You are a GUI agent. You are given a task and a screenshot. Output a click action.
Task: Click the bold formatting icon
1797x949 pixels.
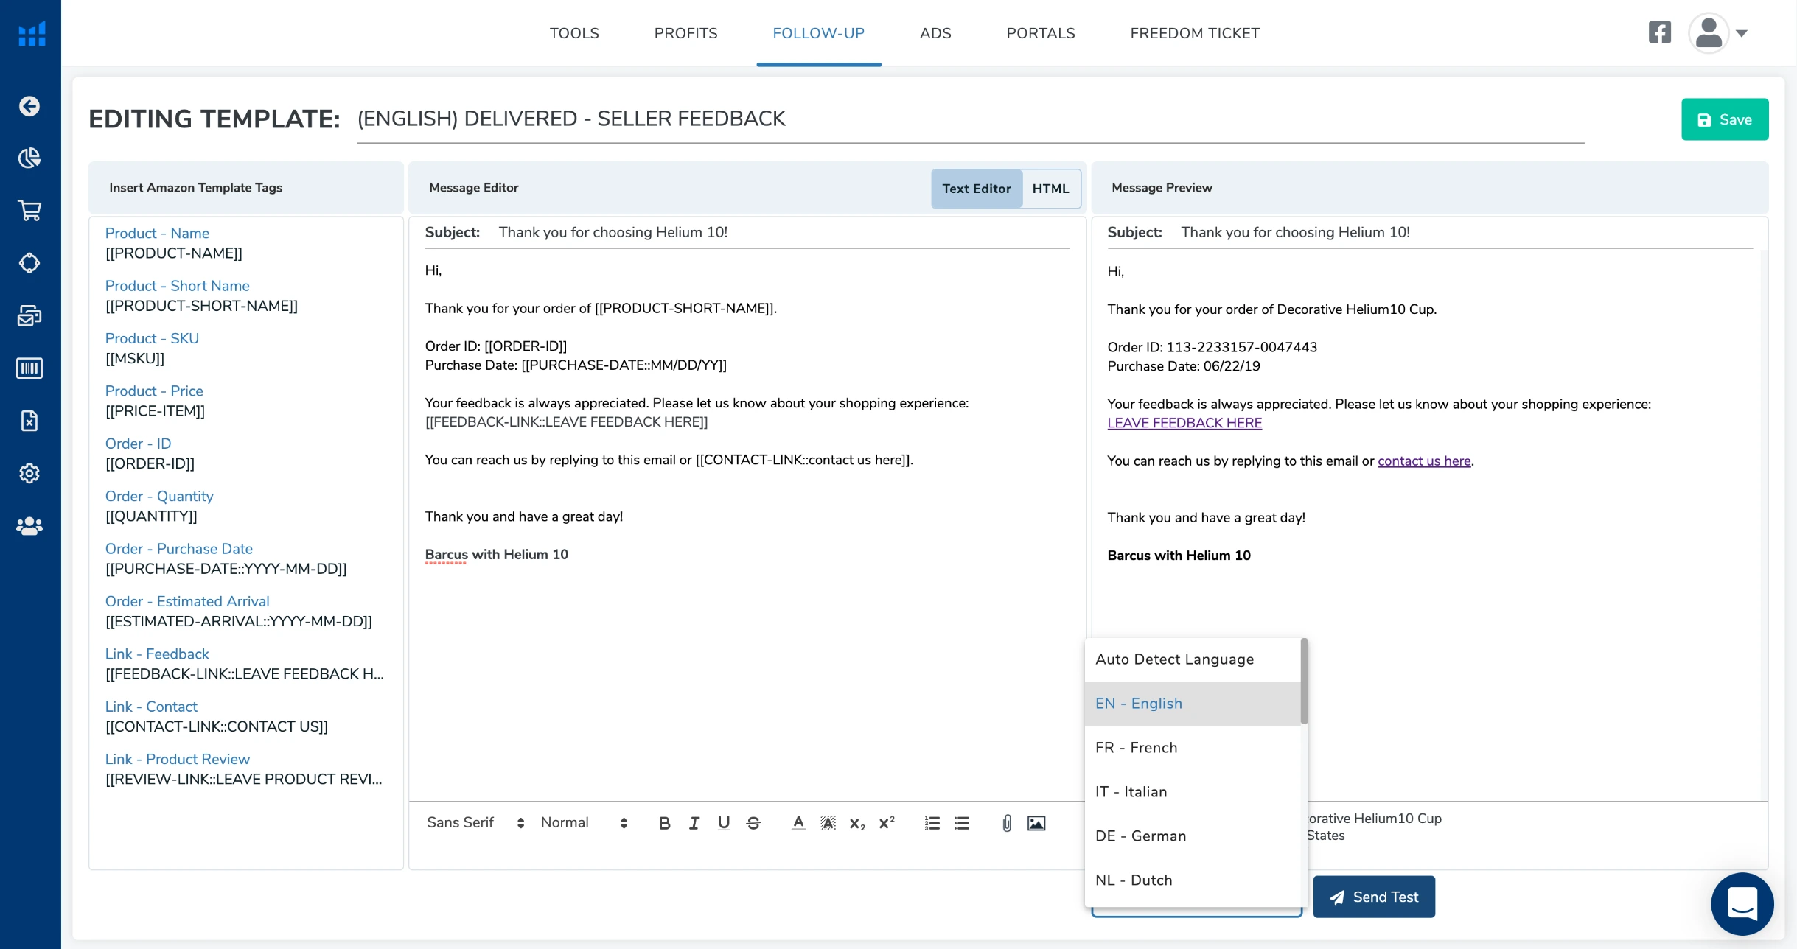click(664, 823)
